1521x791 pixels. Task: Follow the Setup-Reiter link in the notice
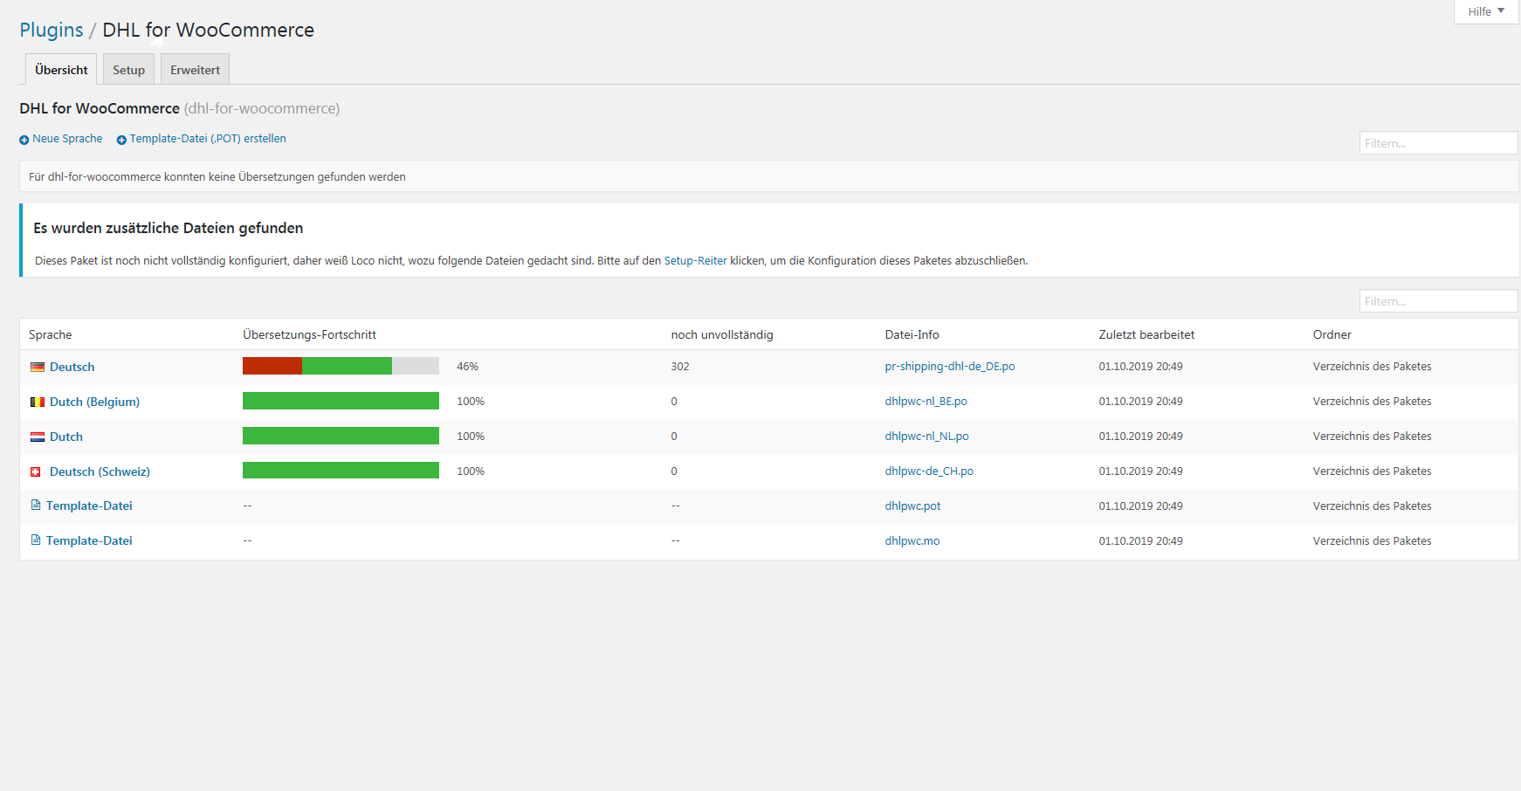click(695, 261)
